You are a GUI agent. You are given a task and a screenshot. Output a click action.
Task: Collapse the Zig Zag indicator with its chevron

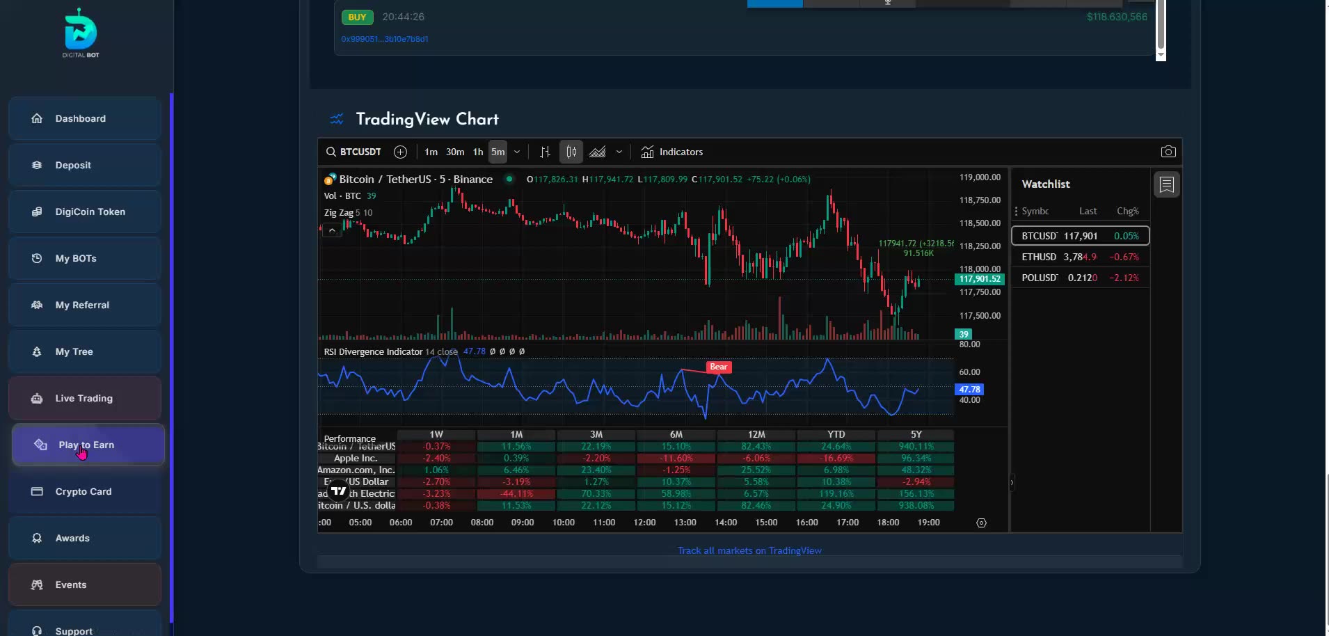point(333,229)
